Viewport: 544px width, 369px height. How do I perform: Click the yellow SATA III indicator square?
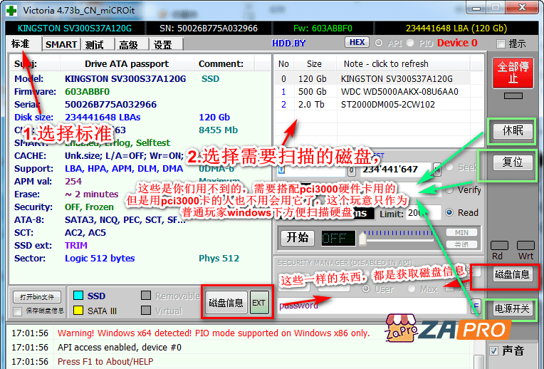tap(78, 311)
